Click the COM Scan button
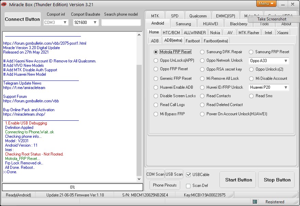The image size is (300, 206). point(155,174)
